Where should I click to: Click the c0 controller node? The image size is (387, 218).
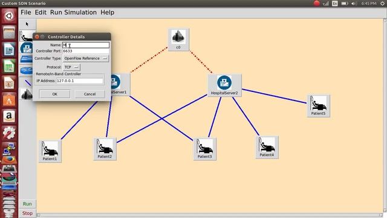pos(178,39)
